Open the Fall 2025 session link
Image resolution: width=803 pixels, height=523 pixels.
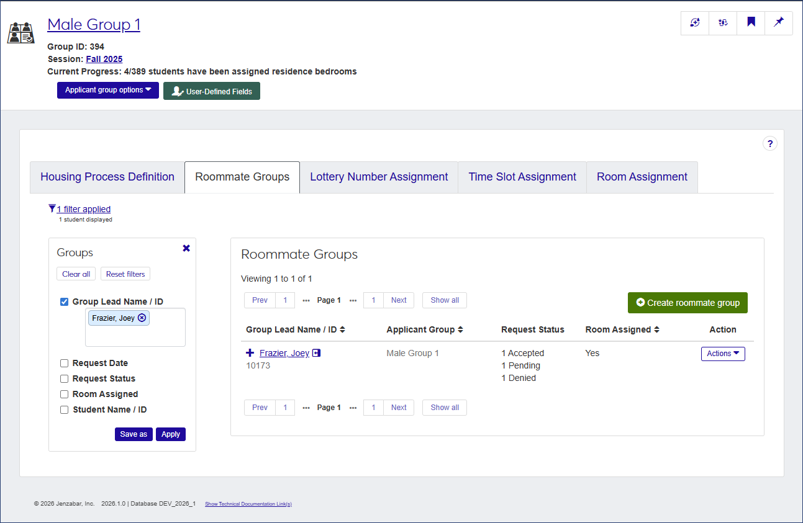coord(104,58)
